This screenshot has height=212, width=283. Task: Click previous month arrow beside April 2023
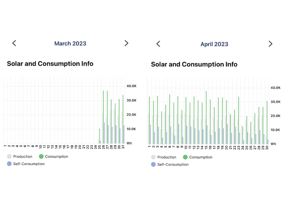click(x=158, y=44)
